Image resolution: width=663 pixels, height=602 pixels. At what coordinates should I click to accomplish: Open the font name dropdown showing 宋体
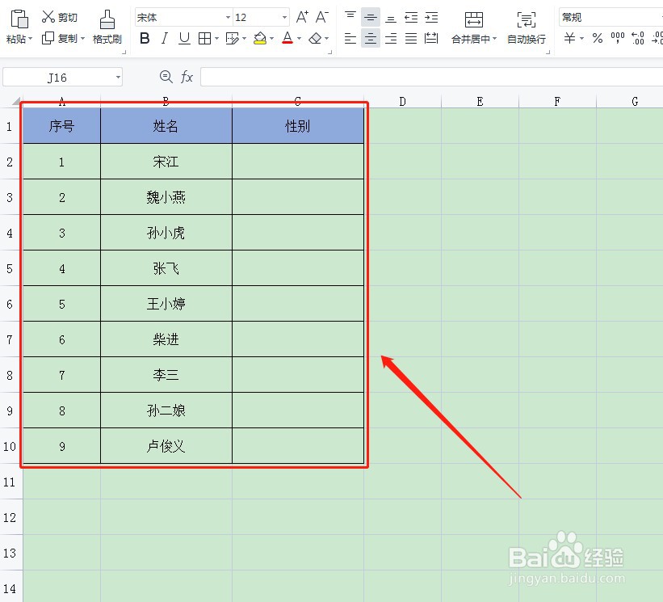[x=226, y=16]
